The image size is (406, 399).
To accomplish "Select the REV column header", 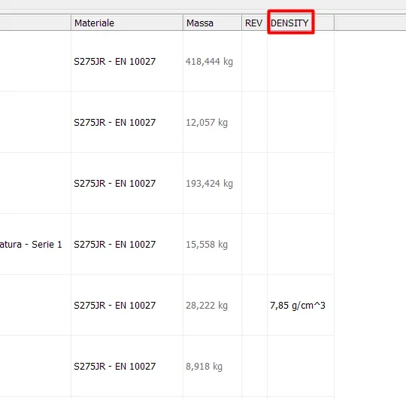I will [x=255, y=23].
